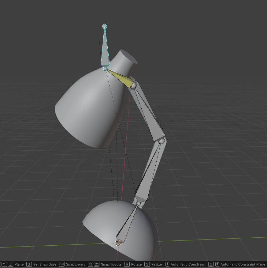Click the 'Snap Toggle' status entry
Viewport: 267px width, 268px height.
(x=111, y=264)
